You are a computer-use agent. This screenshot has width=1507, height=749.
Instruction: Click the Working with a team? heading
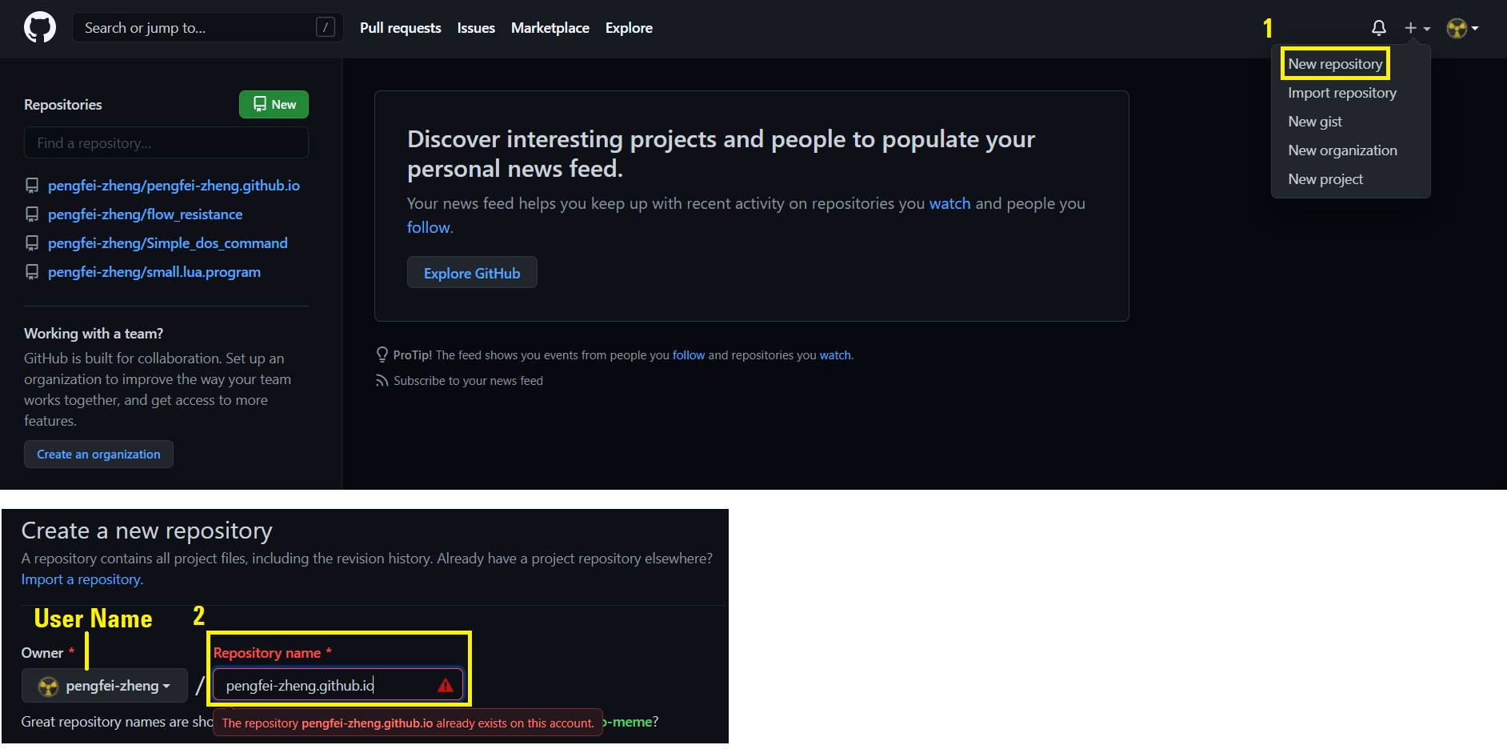[94, 334]
